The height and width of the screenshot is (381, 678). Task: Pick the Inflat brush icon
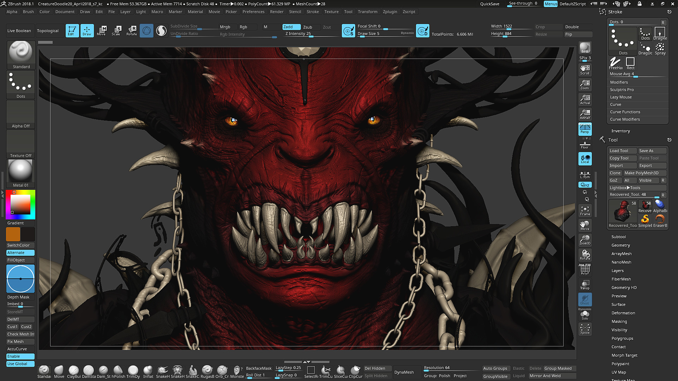click(x=148, y=372)
